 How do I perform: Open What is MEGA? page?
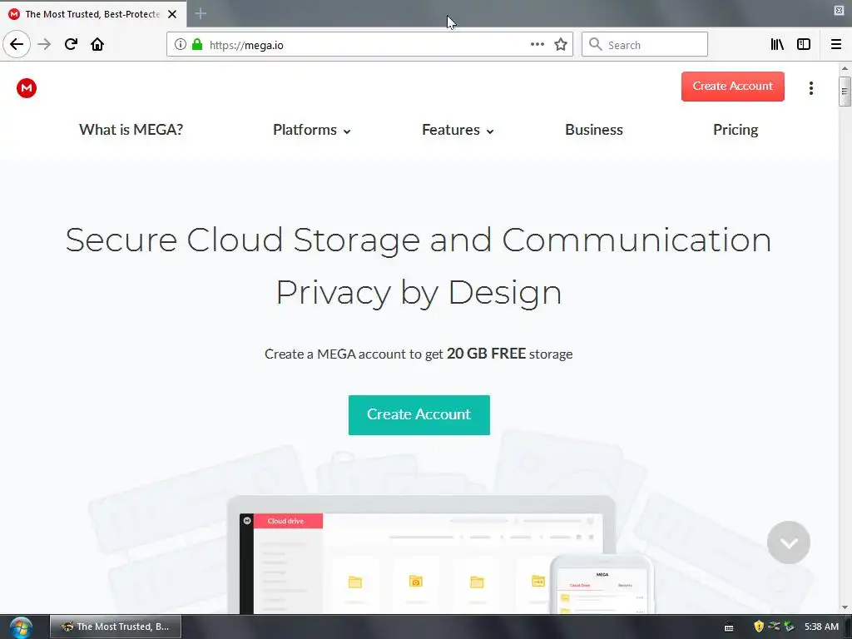click(131, 130)
